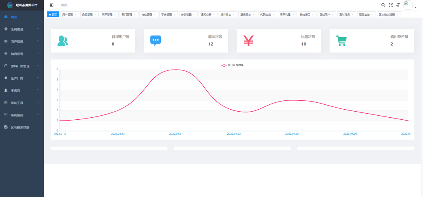
Task: Expand the 系统管理 sidebar menu
Action: click(21, 29)
